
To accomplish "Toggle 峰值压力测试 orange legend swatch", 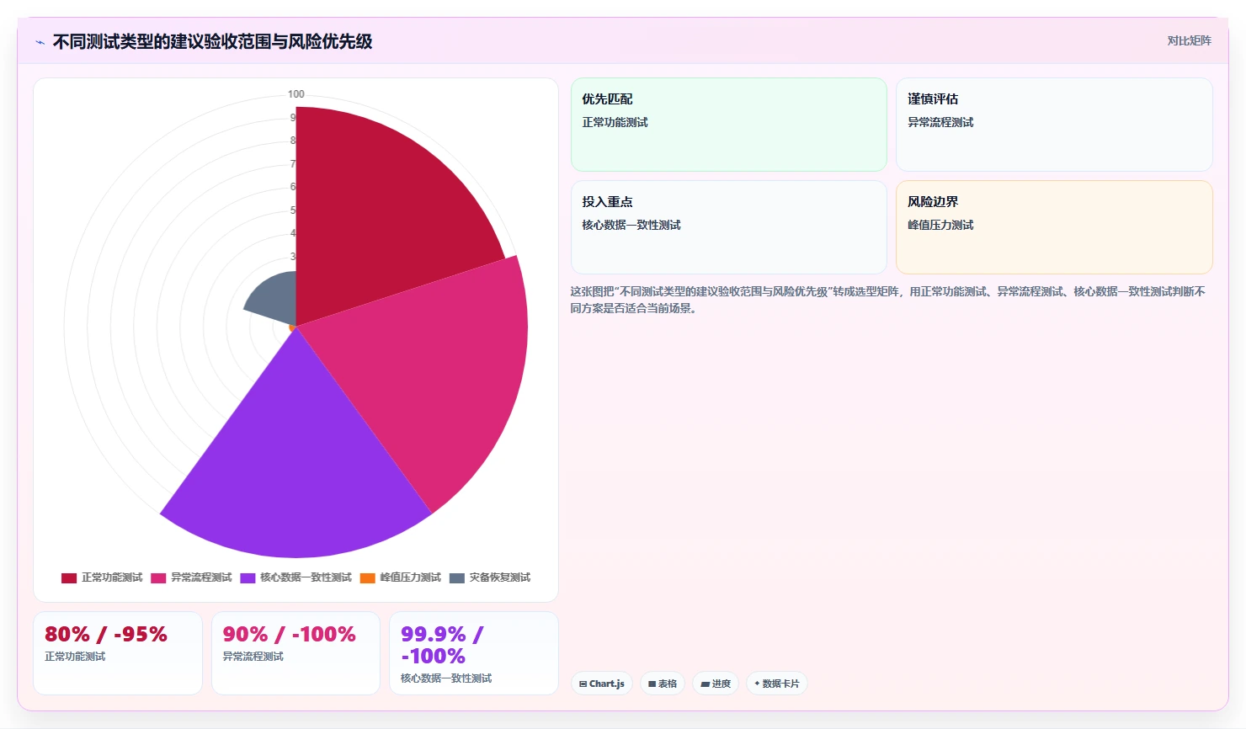I will (367, 577).
